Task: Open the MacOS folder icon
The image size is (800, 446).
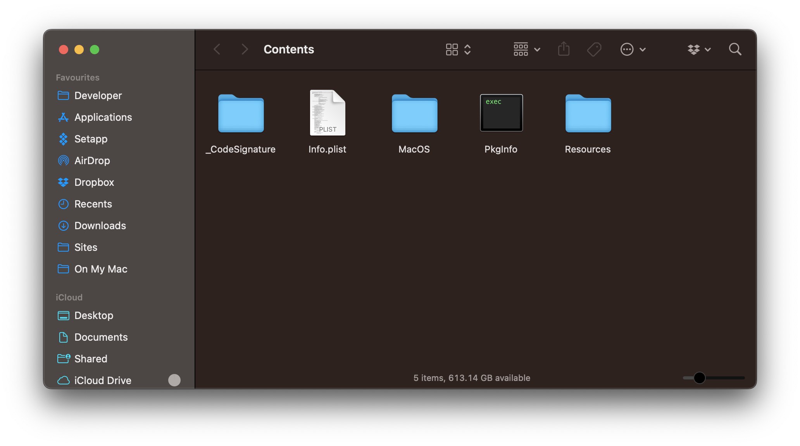Action: click(x=415, y=113)
